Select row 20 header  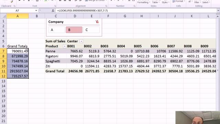tap(3, 116)
